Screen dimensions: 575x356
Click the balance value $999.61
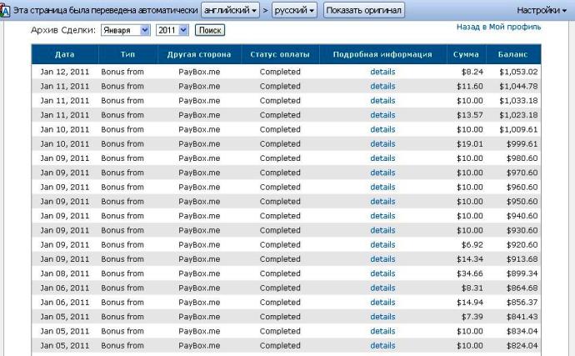pyautogui.click(x=522, y=144)
